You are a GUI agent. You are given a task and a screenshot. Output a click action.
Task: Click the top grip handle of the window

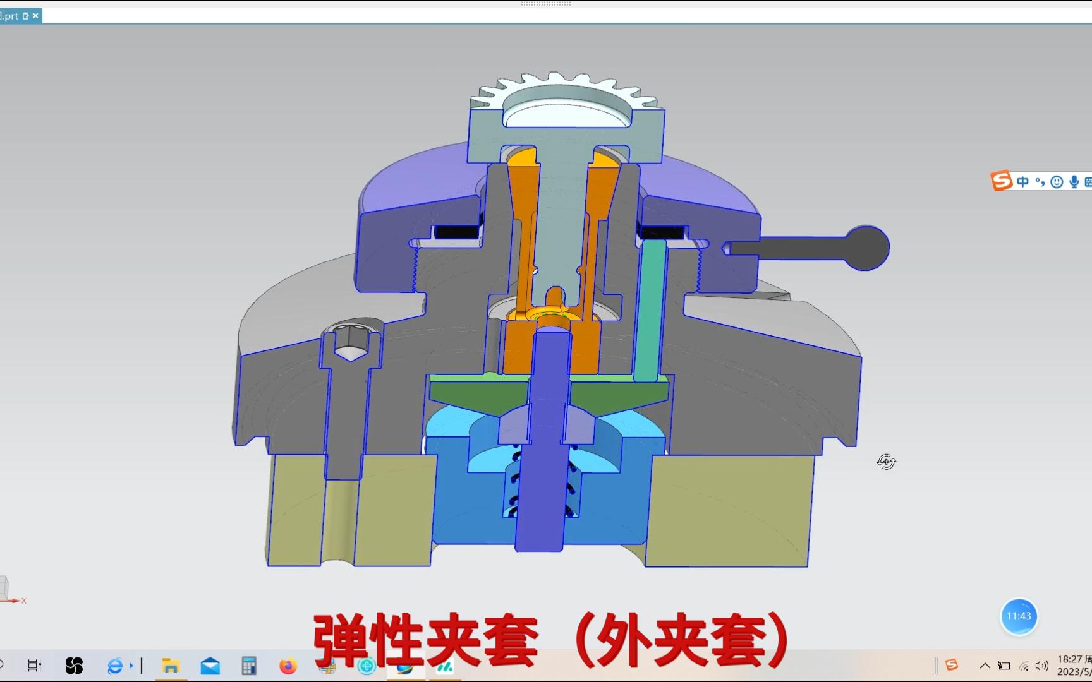(546, 3)
